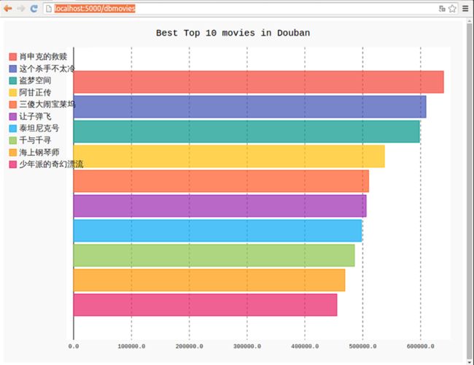The image size is (474, 365).
Task: Click the 肖申克的救赎 legend label
Action: 43,57
